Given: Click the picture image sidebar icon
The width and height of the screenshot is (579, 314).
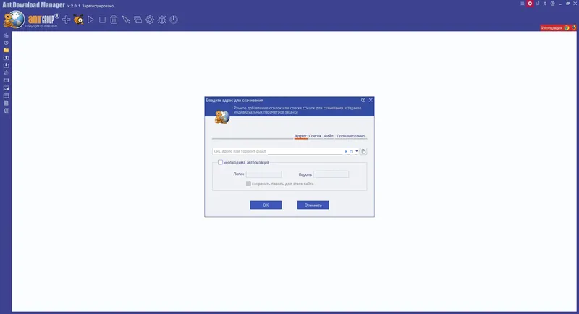Looking at the screenshot, I should (x=6, y=88).
